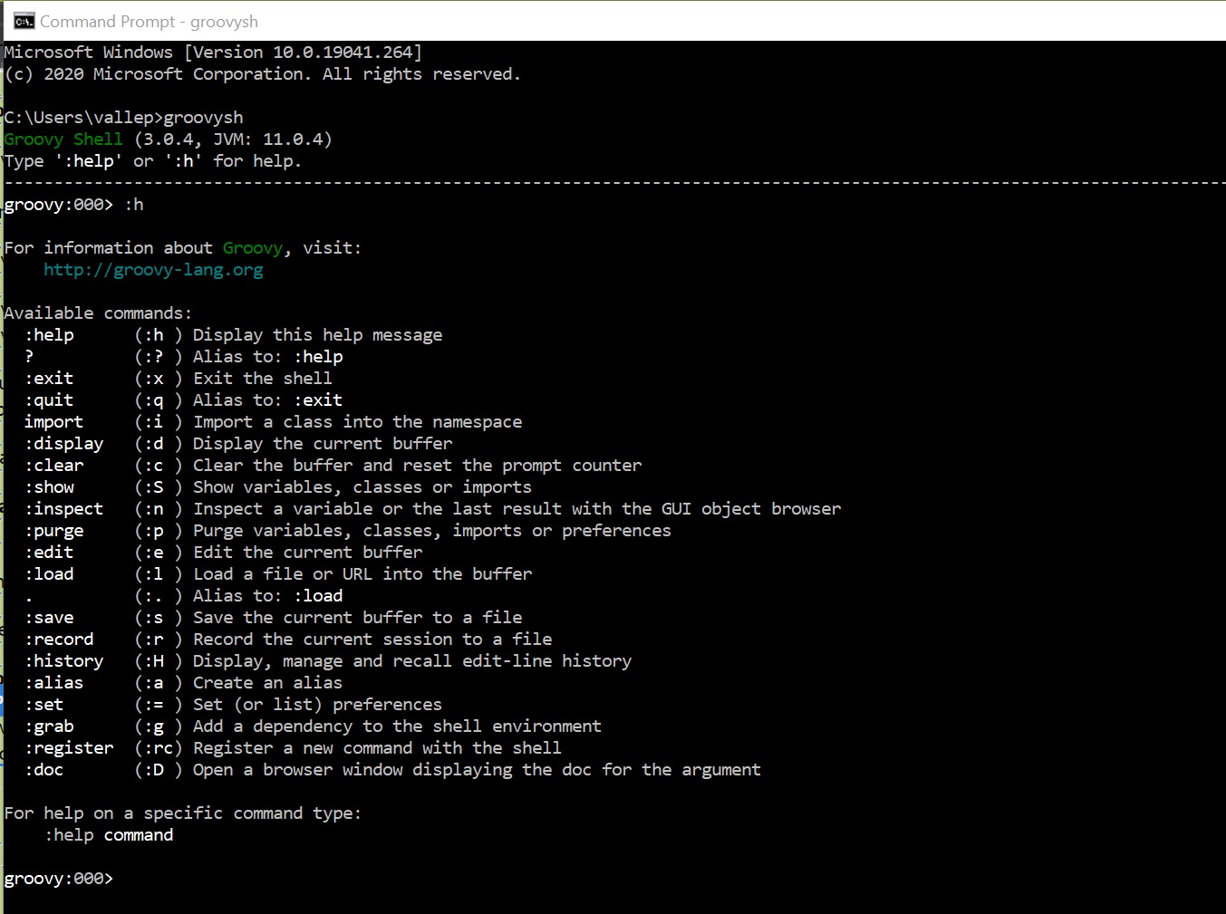This screenshot has height=914, width=1226.
Task: Click the ':grab' command name
Action: (x=49, y=726)
